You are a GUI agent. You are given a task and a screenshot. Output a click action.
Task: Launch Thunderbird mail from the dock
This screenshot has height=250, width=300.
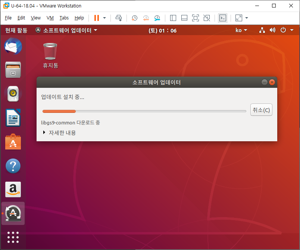[13, 46]
